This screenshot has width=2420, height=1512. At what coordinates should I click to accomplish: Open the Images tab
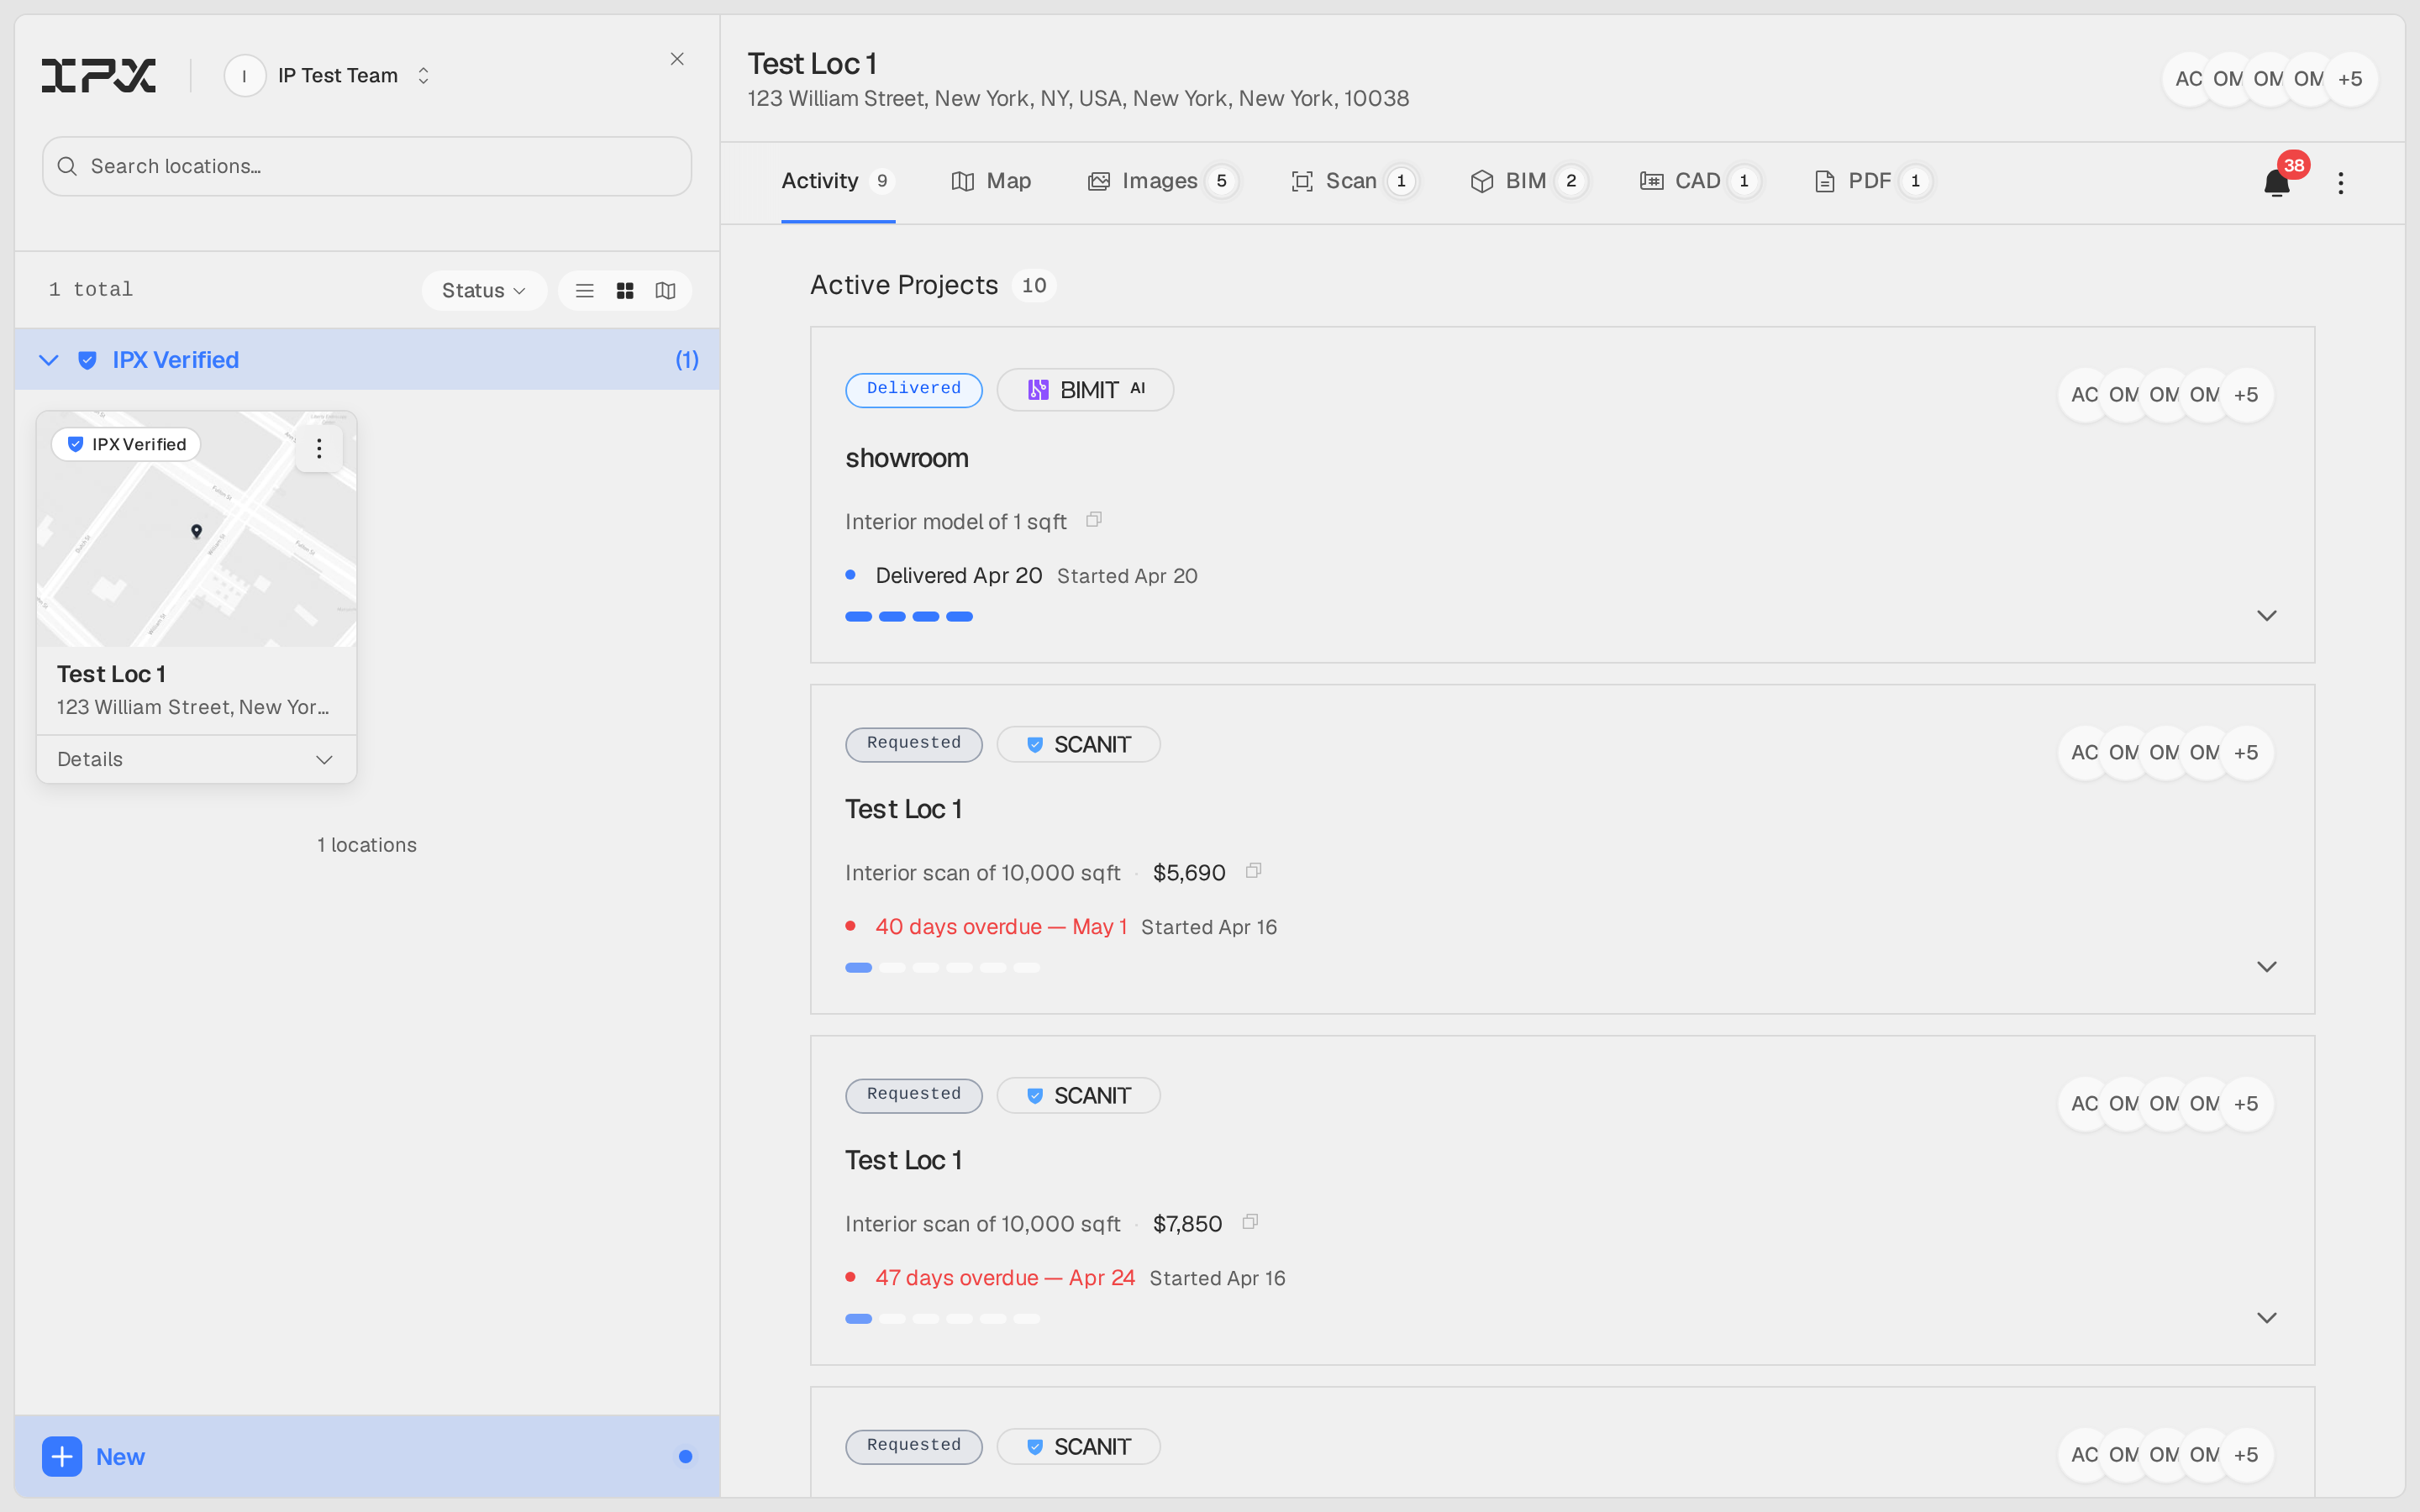(x=1162, y=181)
